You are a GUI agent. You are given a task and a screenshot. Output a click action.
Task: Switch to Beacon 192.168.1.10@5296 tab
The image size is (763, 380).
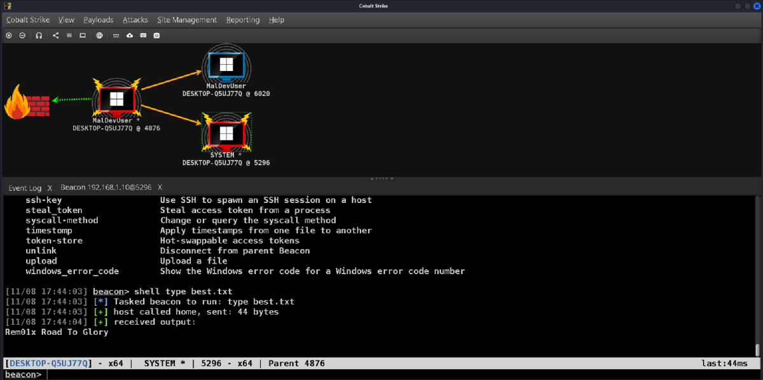click(x=107, y=187)
